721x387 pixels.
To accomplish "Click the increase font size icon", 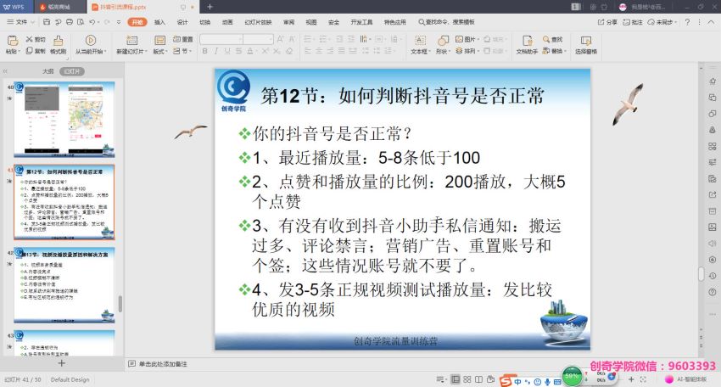I will point(280,39).
